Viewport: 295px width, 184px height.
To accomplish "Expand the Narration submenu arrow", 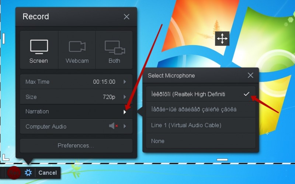I will 125,112.
